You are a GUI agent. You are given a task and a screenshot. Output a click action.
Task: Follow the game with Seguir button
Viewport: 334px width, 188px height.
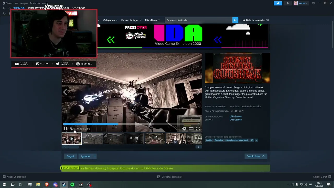(x=71, y=156)
